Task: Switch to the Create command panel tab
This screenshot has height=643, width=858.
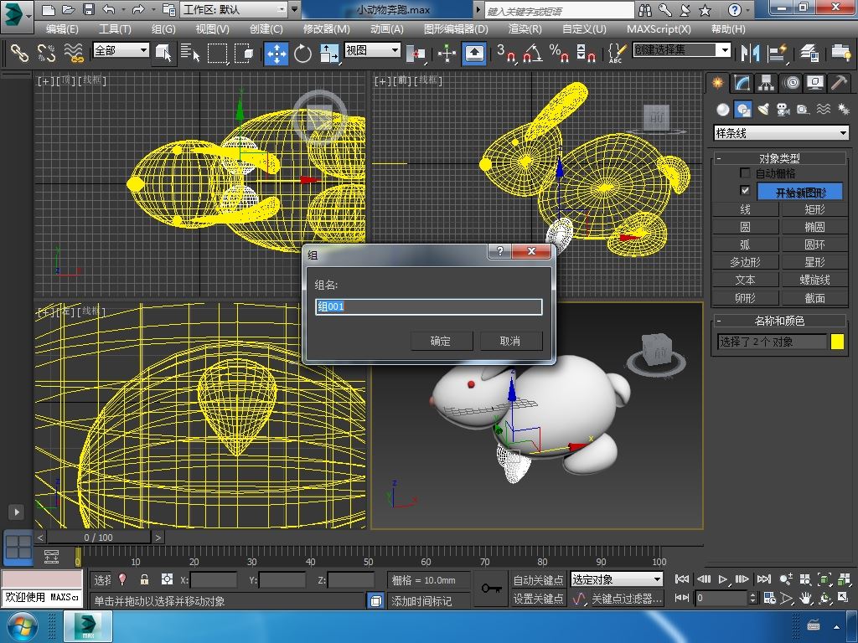Action: 717,83
